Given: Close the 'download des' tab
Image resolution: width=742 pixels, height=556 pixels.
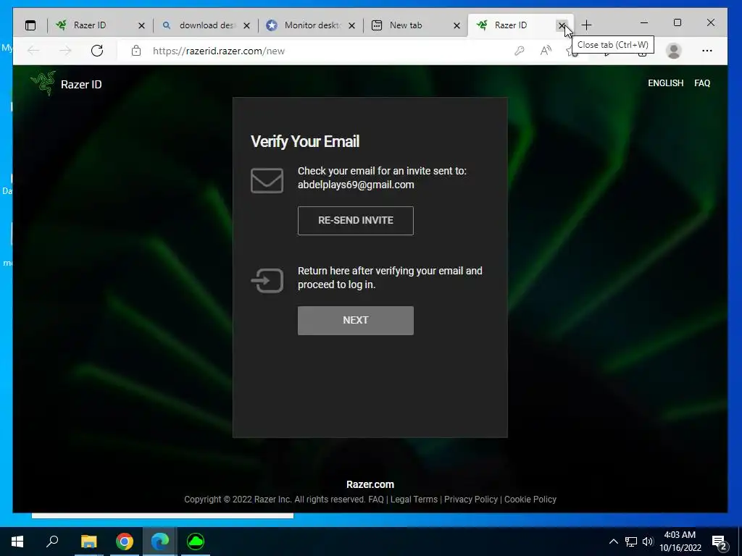Looking at the screenshot, I should coord(246,25).
